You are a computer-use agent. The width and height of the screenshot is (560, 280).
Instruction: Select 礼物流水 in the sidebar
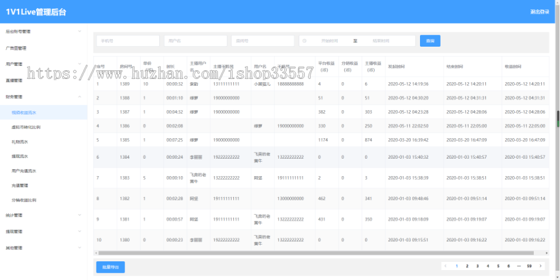pyautogui.click(x=21, y=142)
